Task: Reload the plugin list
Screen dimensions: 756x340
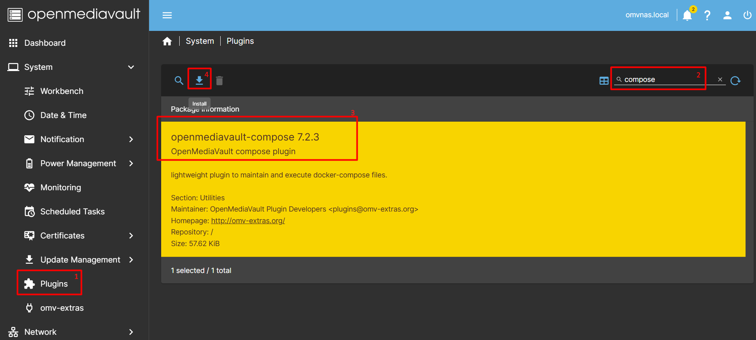Action: point(736,81)
